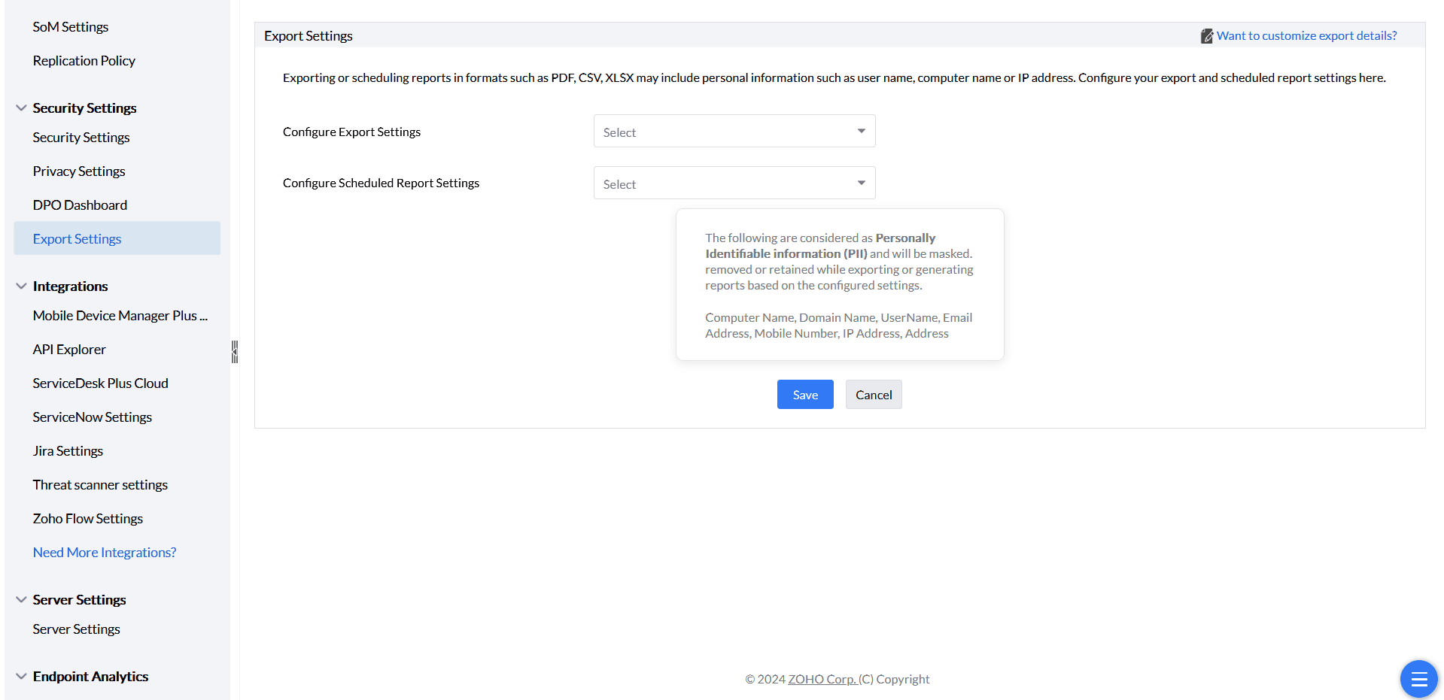Open the Configure Export Settings dropdown

point(734,132)
